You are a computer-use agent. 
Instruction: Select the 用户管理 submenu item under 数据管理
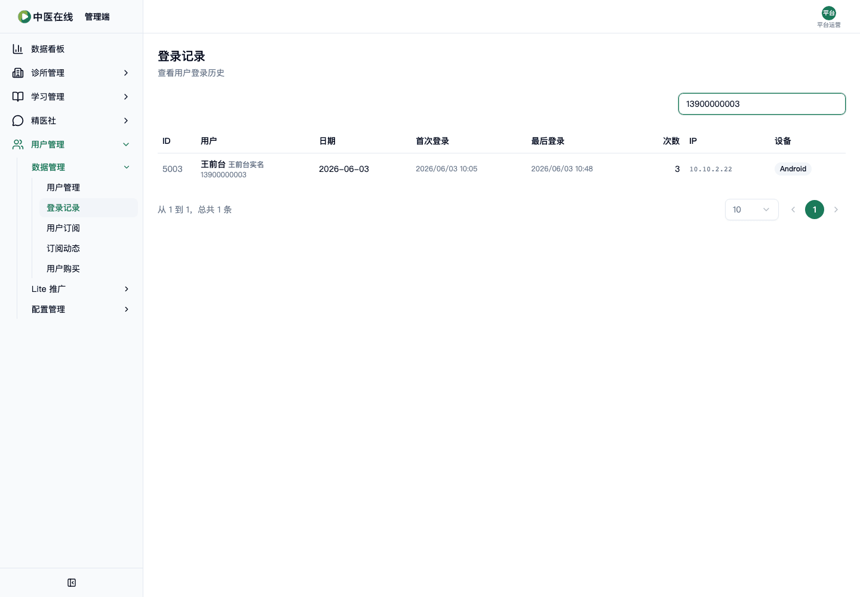88,187
